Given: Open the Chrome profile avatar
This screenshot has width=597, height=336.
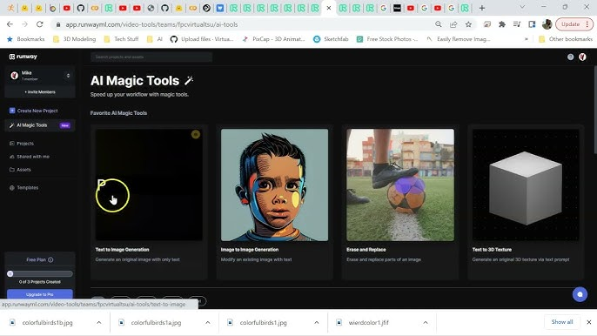Looking at the screenshot, I should (547, 24).
